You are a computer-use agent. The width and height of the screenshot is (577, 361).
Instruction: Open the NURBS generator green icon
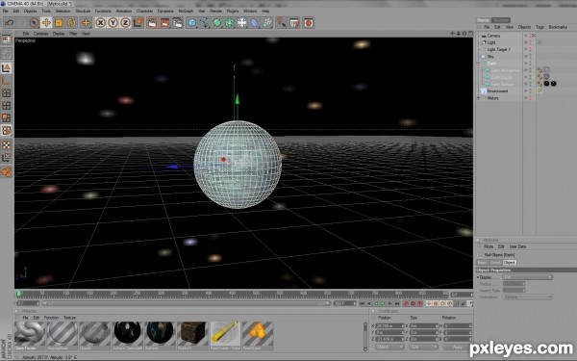217,23
